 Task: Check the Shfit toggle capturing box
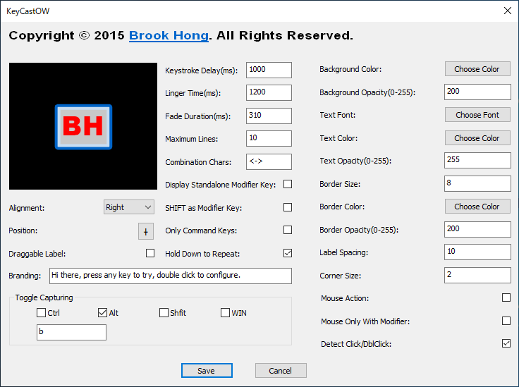(164, 312)
